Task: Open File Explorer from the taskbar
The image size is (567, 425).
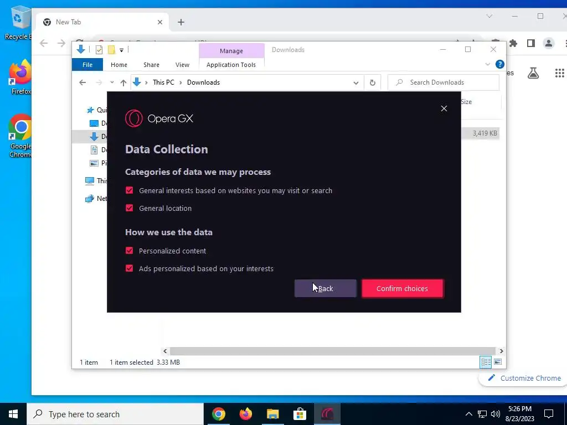Action: coord(272,414)
